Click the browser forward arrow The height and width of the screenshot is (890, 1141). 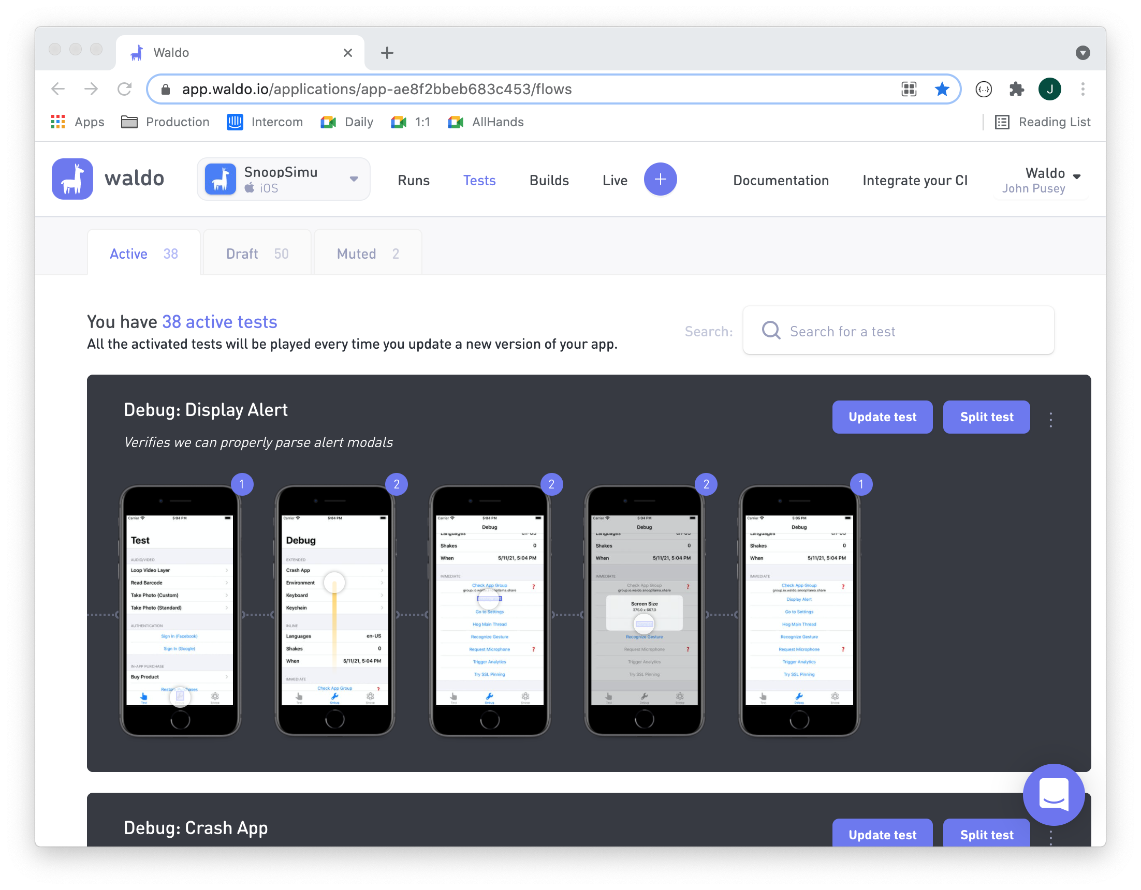91,89
